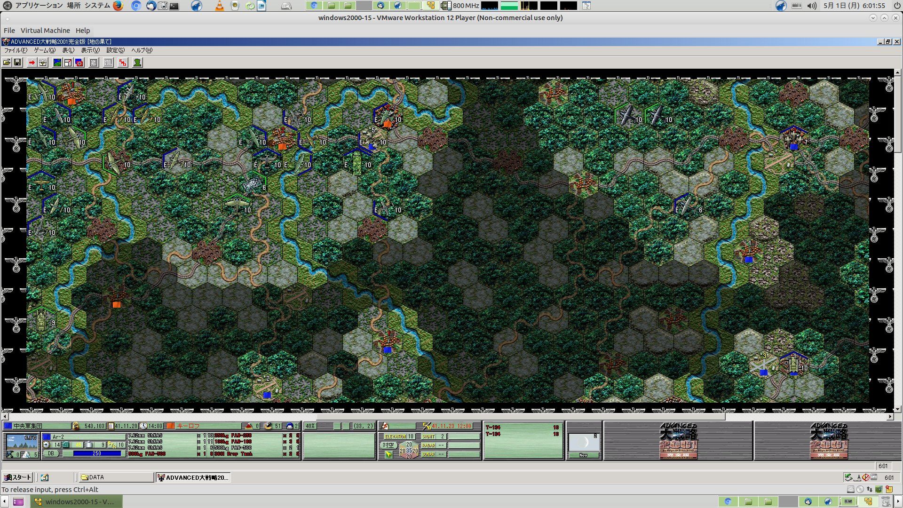Open the ファイル(F) menu

pyautogui.click(x=16, y=50)
